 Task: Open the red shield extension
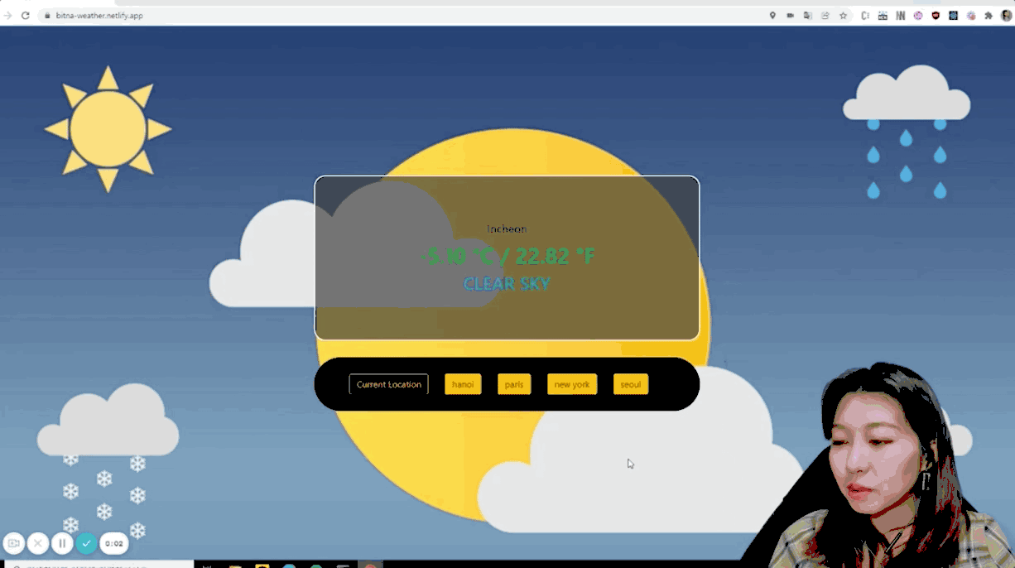pyautogui.click(x=936, y=15)
